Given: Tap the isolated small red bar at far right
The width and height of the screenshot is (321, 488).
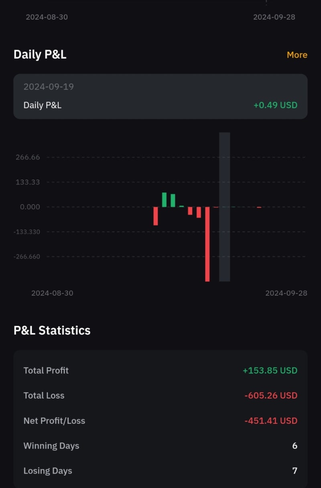Looking at the screenshot, I should 259,207.
